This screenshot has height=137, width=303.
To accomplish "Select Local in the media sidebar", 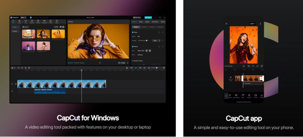I will 15,27.
